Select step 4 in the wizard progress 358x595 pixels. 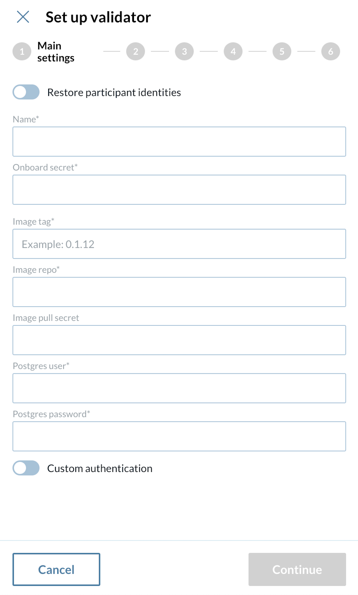(x=233, y=51)
